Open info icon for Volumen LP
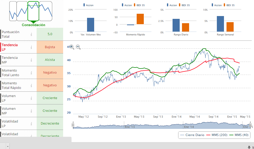Viewport: 254px width, 149px height. click(x=31, y=98)
